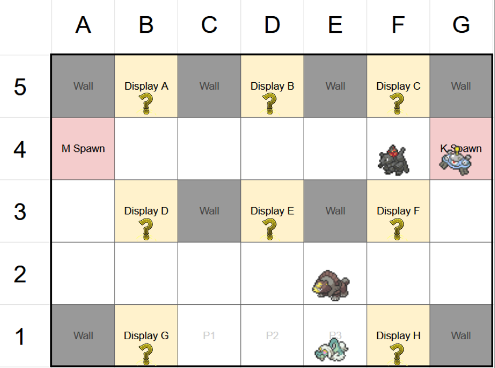Image resolution: width=495 pixels, height=368 pixels.
Task: Select column header G
Action: point(461,25)
